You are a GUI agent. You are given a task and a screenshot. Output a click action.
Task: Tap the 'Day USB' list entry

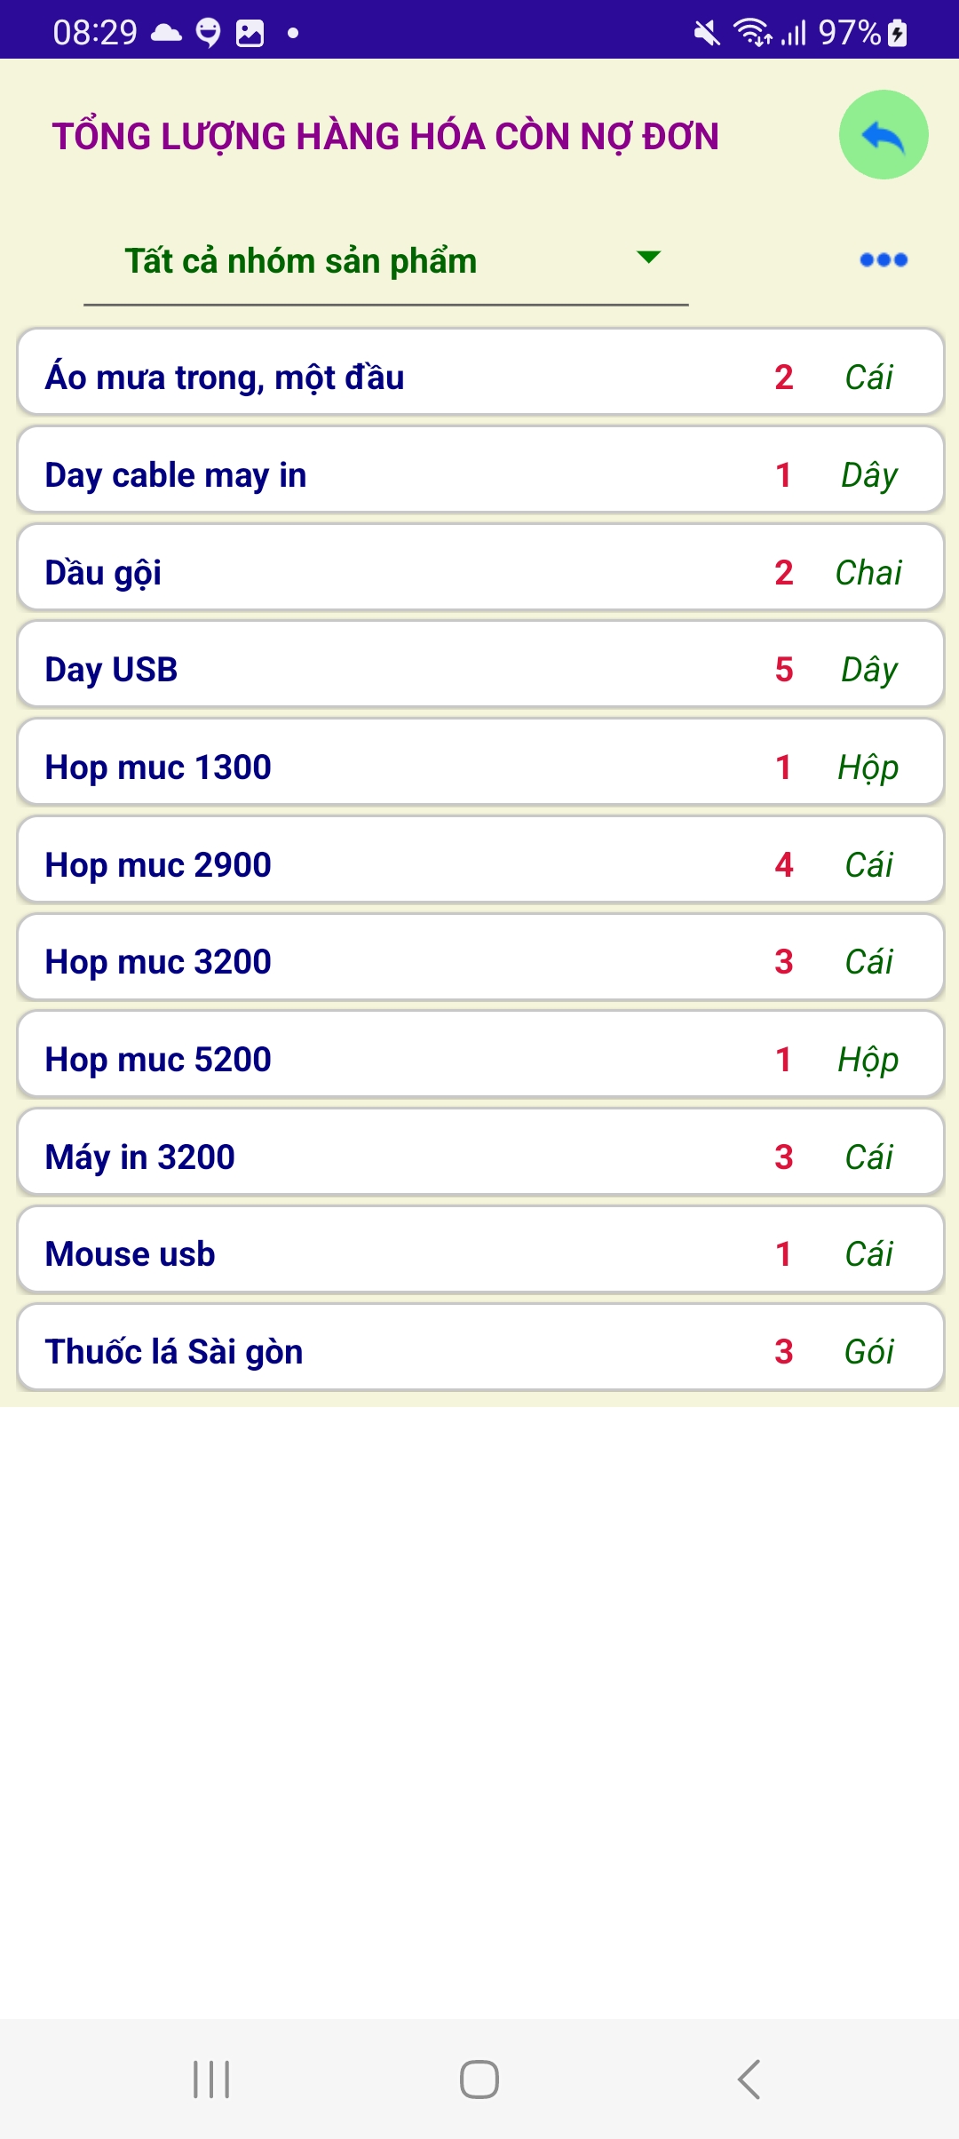479,670
